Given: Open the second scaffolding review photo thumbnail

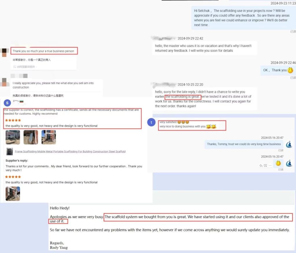Looking at the screenshot, I should pyautogui.click(x=31, y=137).
